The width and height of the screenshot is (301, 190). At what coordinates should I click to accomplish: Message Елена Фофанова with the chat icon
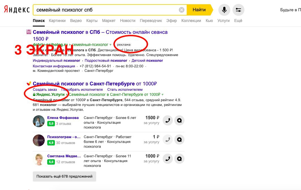179,120
